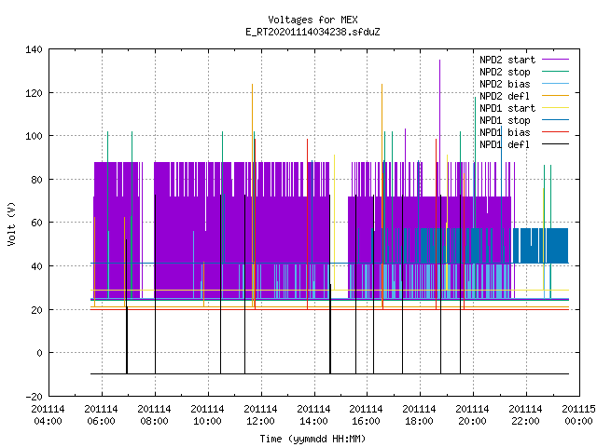597x447 pixels.
Task: Click the light blue NPD2 bias legend line
Action: [x=555, y=84]
